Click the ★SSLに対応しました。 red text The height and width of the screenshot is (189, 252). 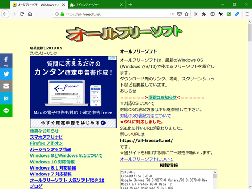142,122
